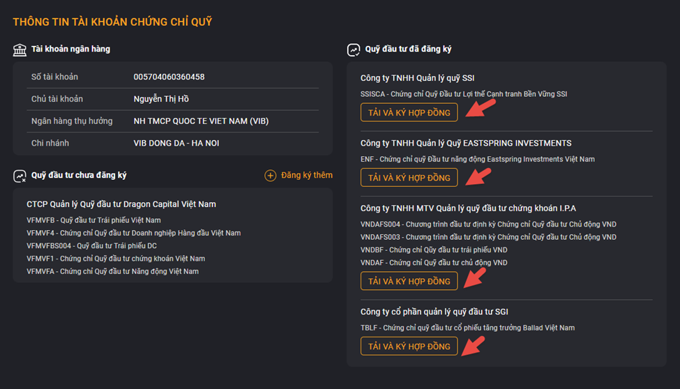Select VFMVFBS004 Trái phiếu DC fund
Image resolution: width=680 pixels, height=389 pixels.
pos(91,246)
